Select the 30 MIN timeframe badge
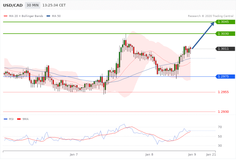This screenshot has width=236, height=160. pyautogui.click(x=33, y=5)
